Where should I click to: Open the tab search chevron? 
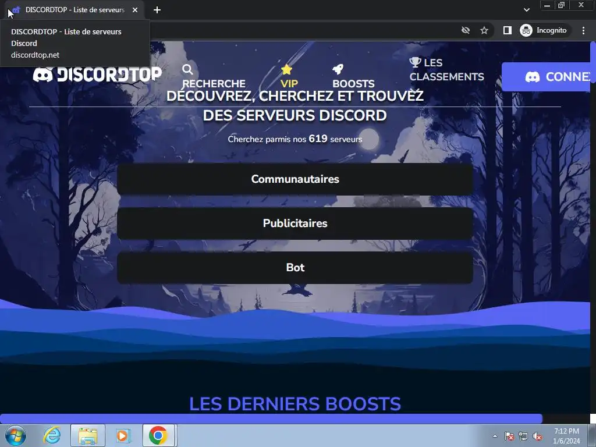pyautogui.click(x=526, y=10)
